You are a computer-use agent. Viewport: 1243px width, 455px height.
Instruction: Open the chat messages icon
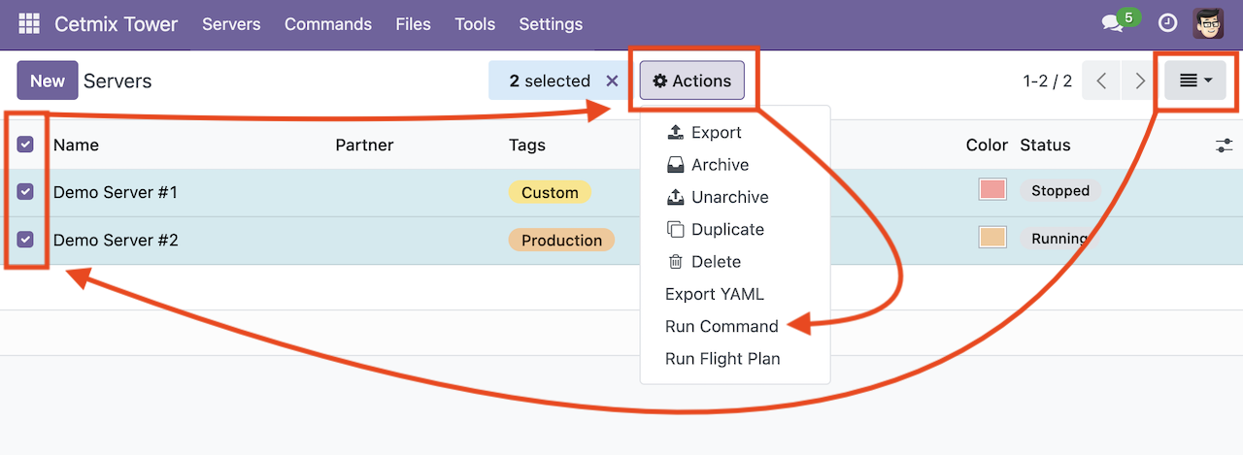tap(1113, 24)
